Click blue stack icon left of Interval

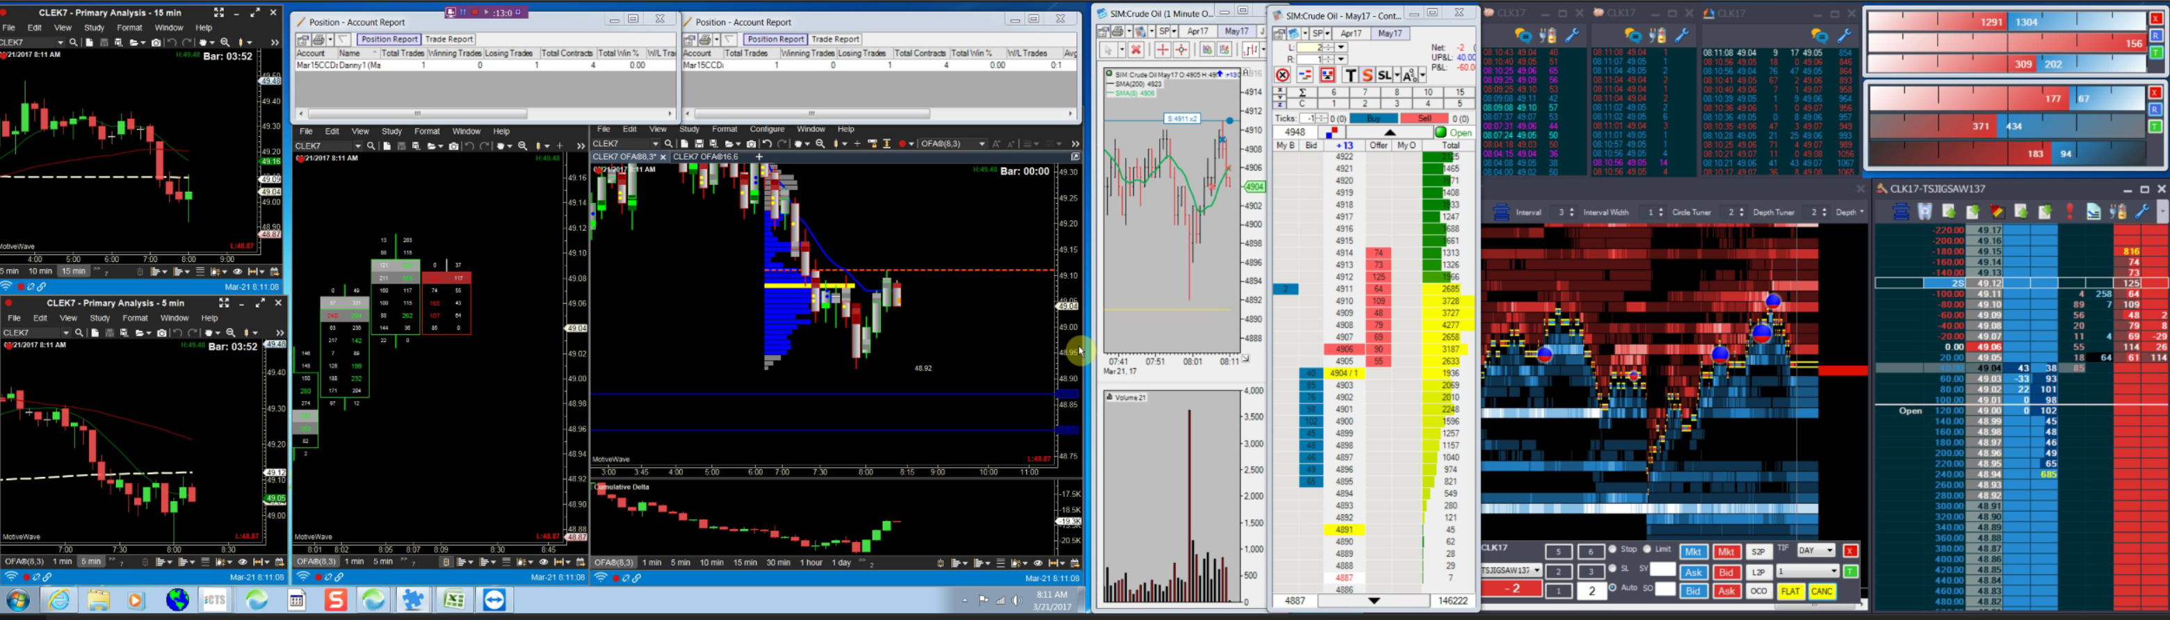tap(1500, 212)
